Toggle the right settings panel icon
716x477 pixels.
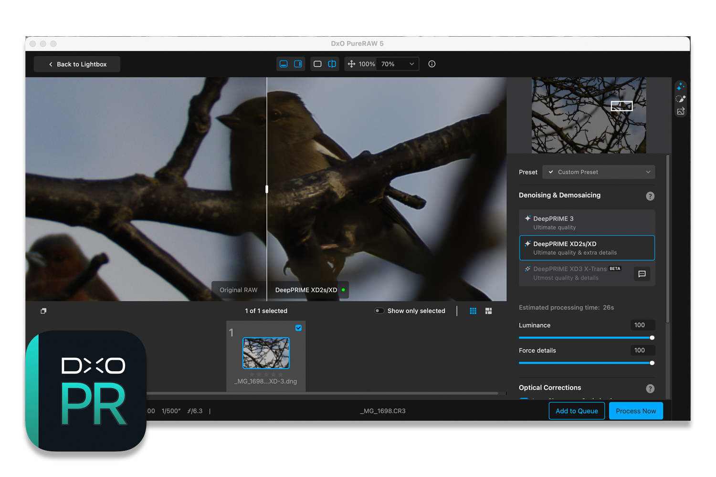298,64
